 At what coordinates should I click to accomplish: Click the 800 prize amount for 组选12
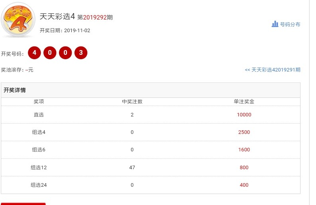pos(244,168)
